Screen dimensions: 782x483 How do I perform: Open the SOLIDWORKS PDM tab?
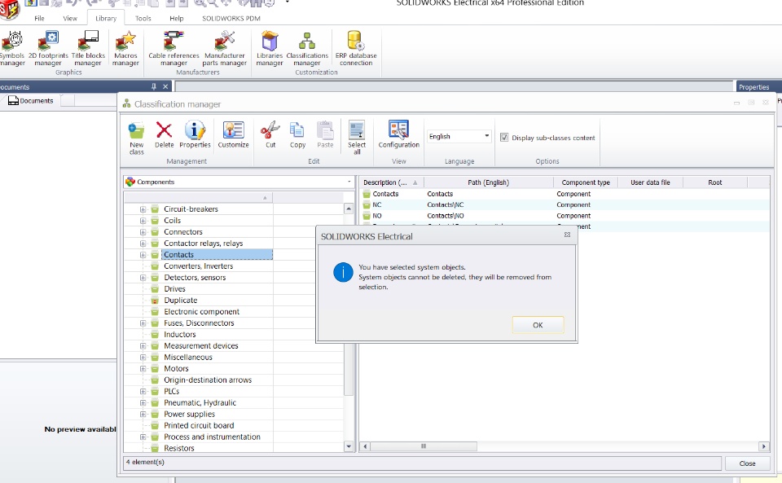231,19
